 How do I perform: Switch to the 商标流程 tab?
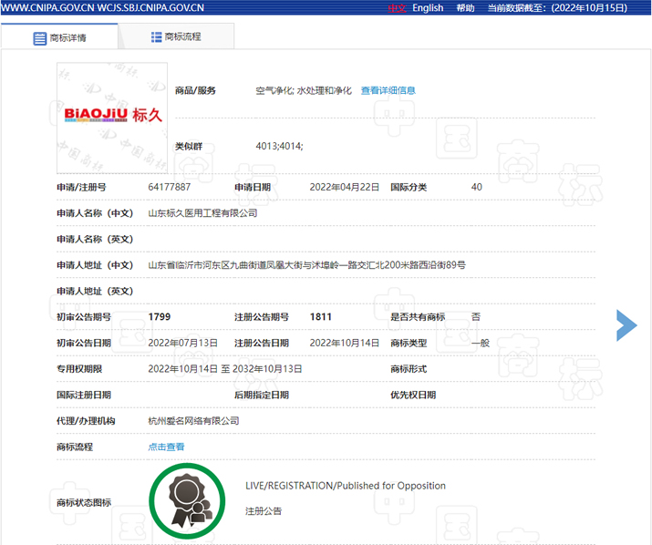point(176,36)
